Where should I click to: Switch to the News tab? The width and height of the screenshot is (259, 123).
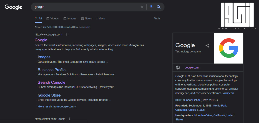(x=86, y=19)
